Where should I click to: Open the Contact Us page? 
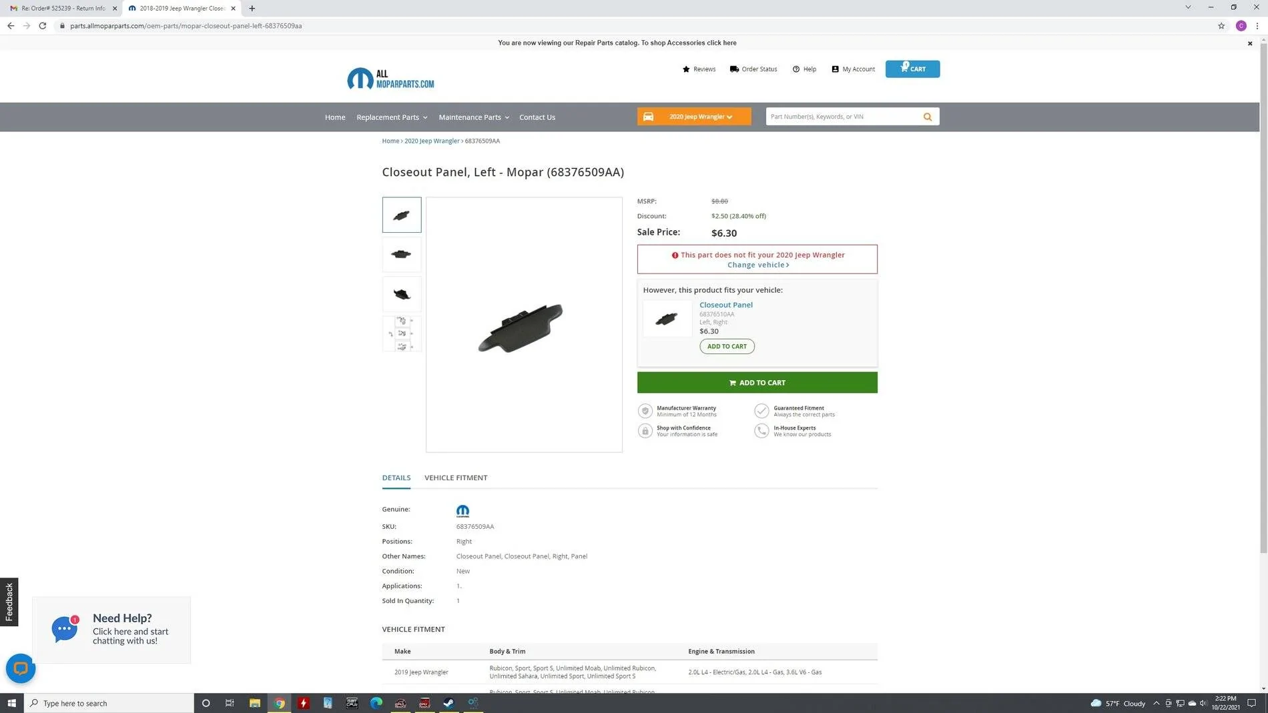(537, 117)
